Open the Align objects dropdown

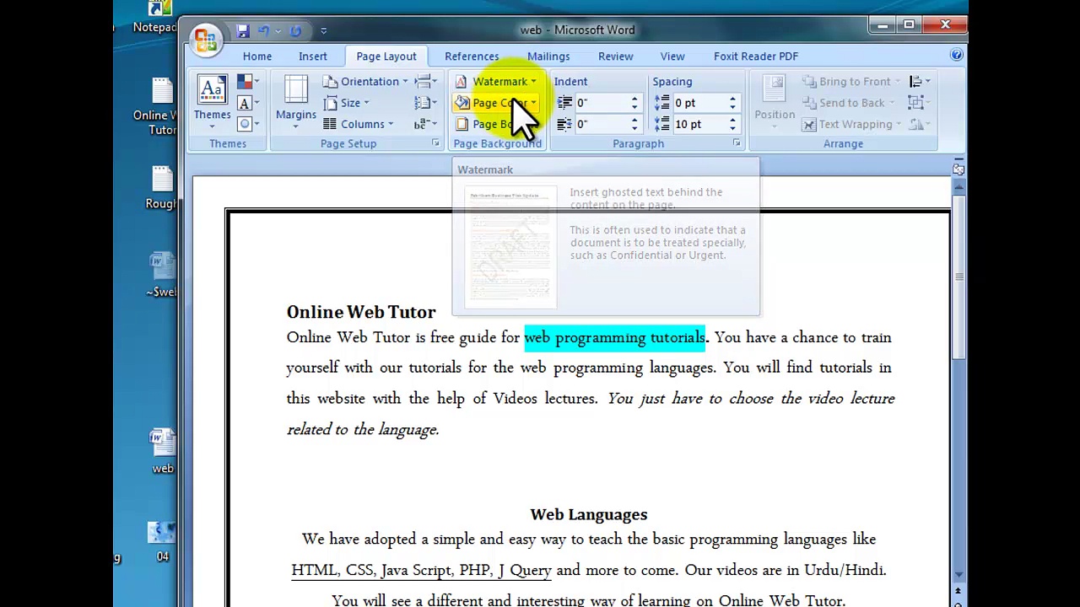coord(919,82)
